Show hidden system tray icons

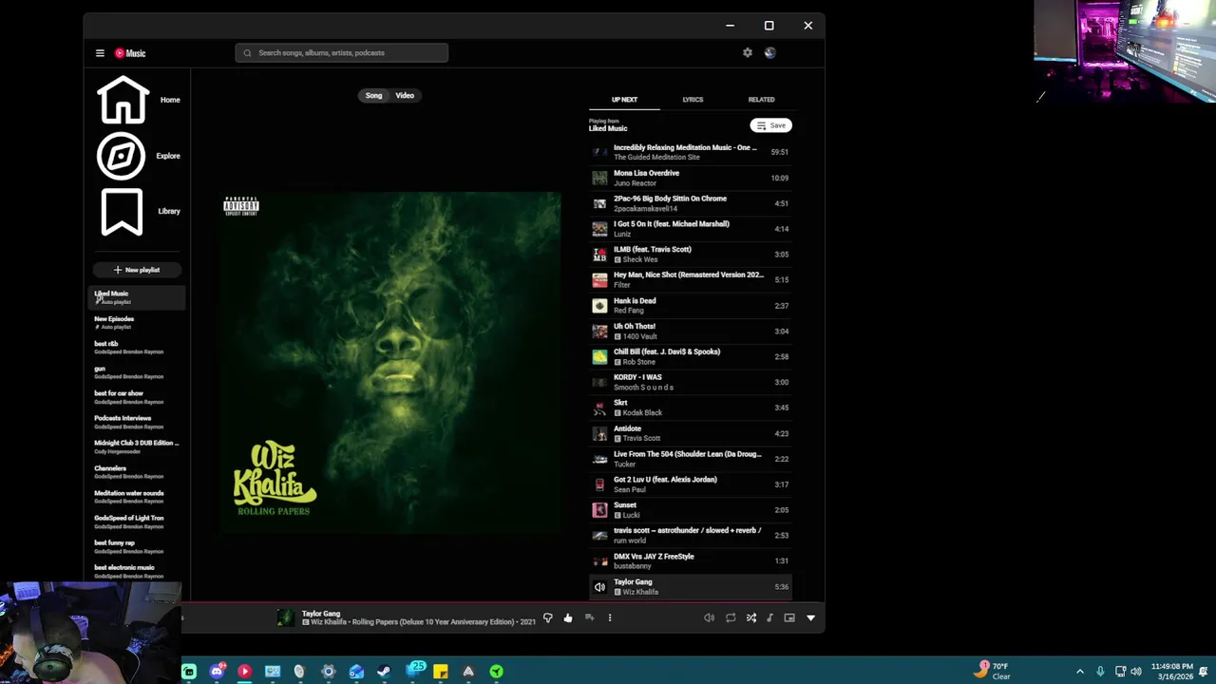pyautogui.click(x=1079, y=672)
